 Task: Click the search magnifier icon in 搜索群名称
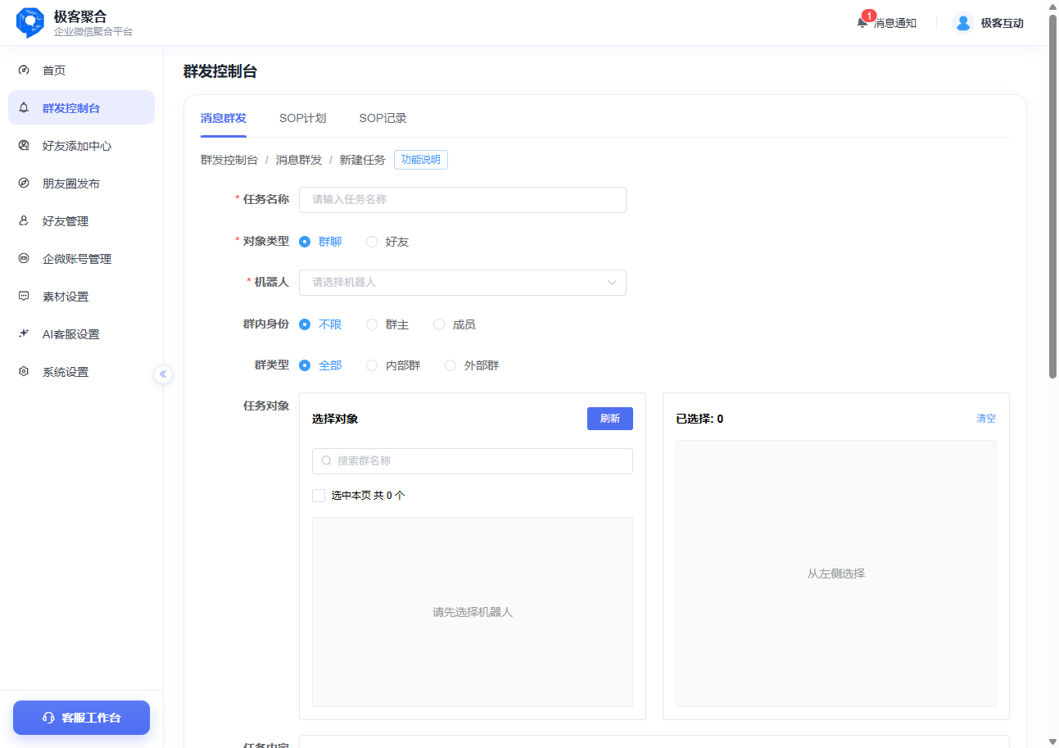[x=326, y=461]
